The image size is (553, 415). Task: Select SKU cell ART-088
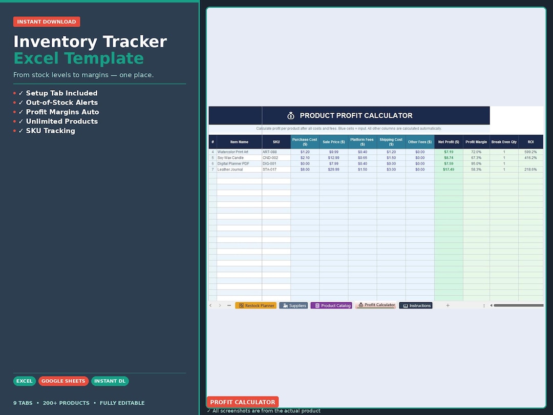tap(276, 152)
